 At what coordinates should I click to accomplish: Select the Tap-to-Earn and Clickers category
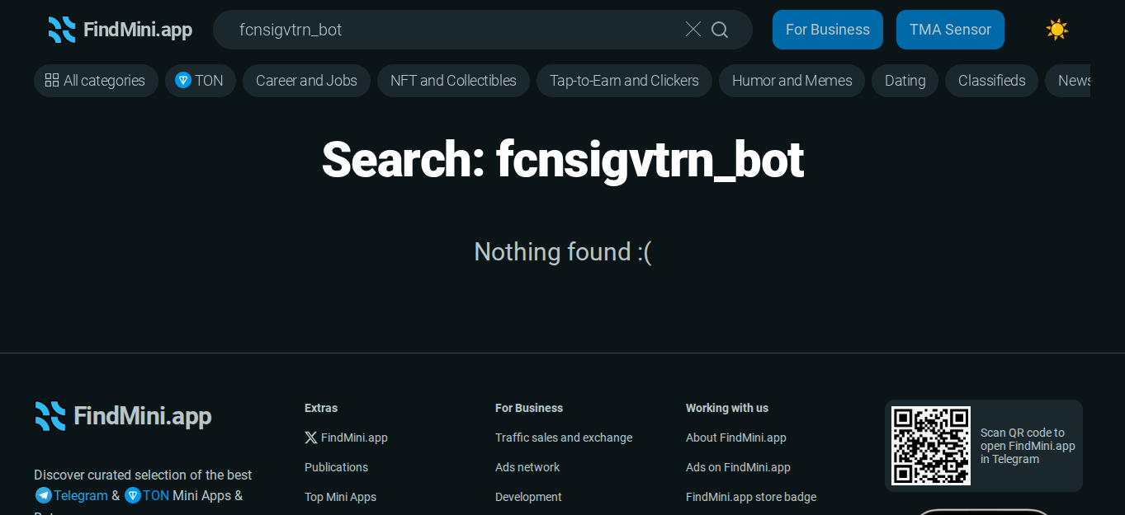624,81
